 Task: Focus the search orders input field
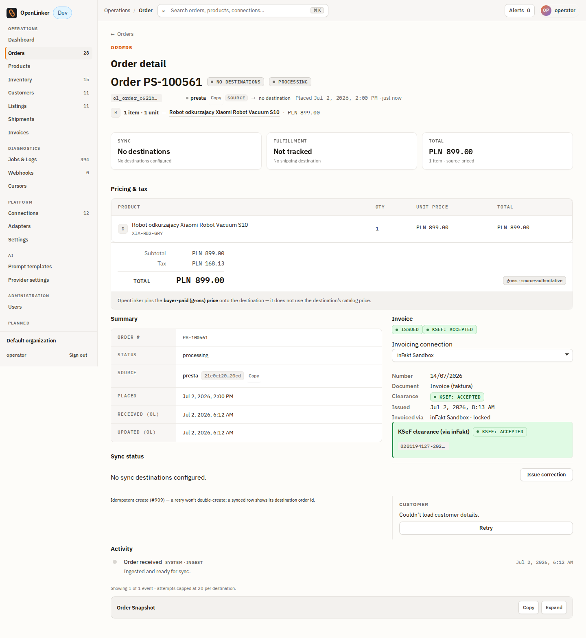[x=243, y=11]
